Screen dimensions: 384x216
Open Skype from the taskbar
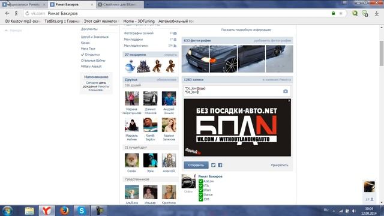tap(82, 211)
